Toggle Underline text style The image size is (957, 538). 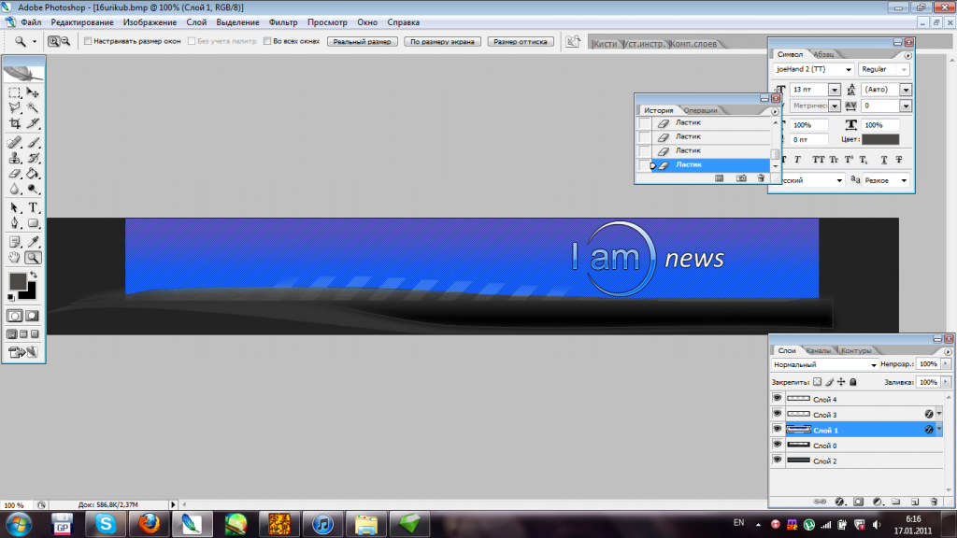(x=884, y=160)
